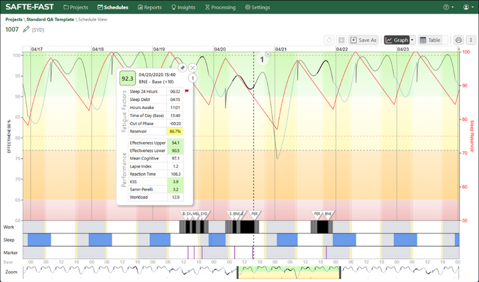Viewport: 479px width, 282px height.
Task: Remove marker 1 with small x
Action: pos(268,55)
